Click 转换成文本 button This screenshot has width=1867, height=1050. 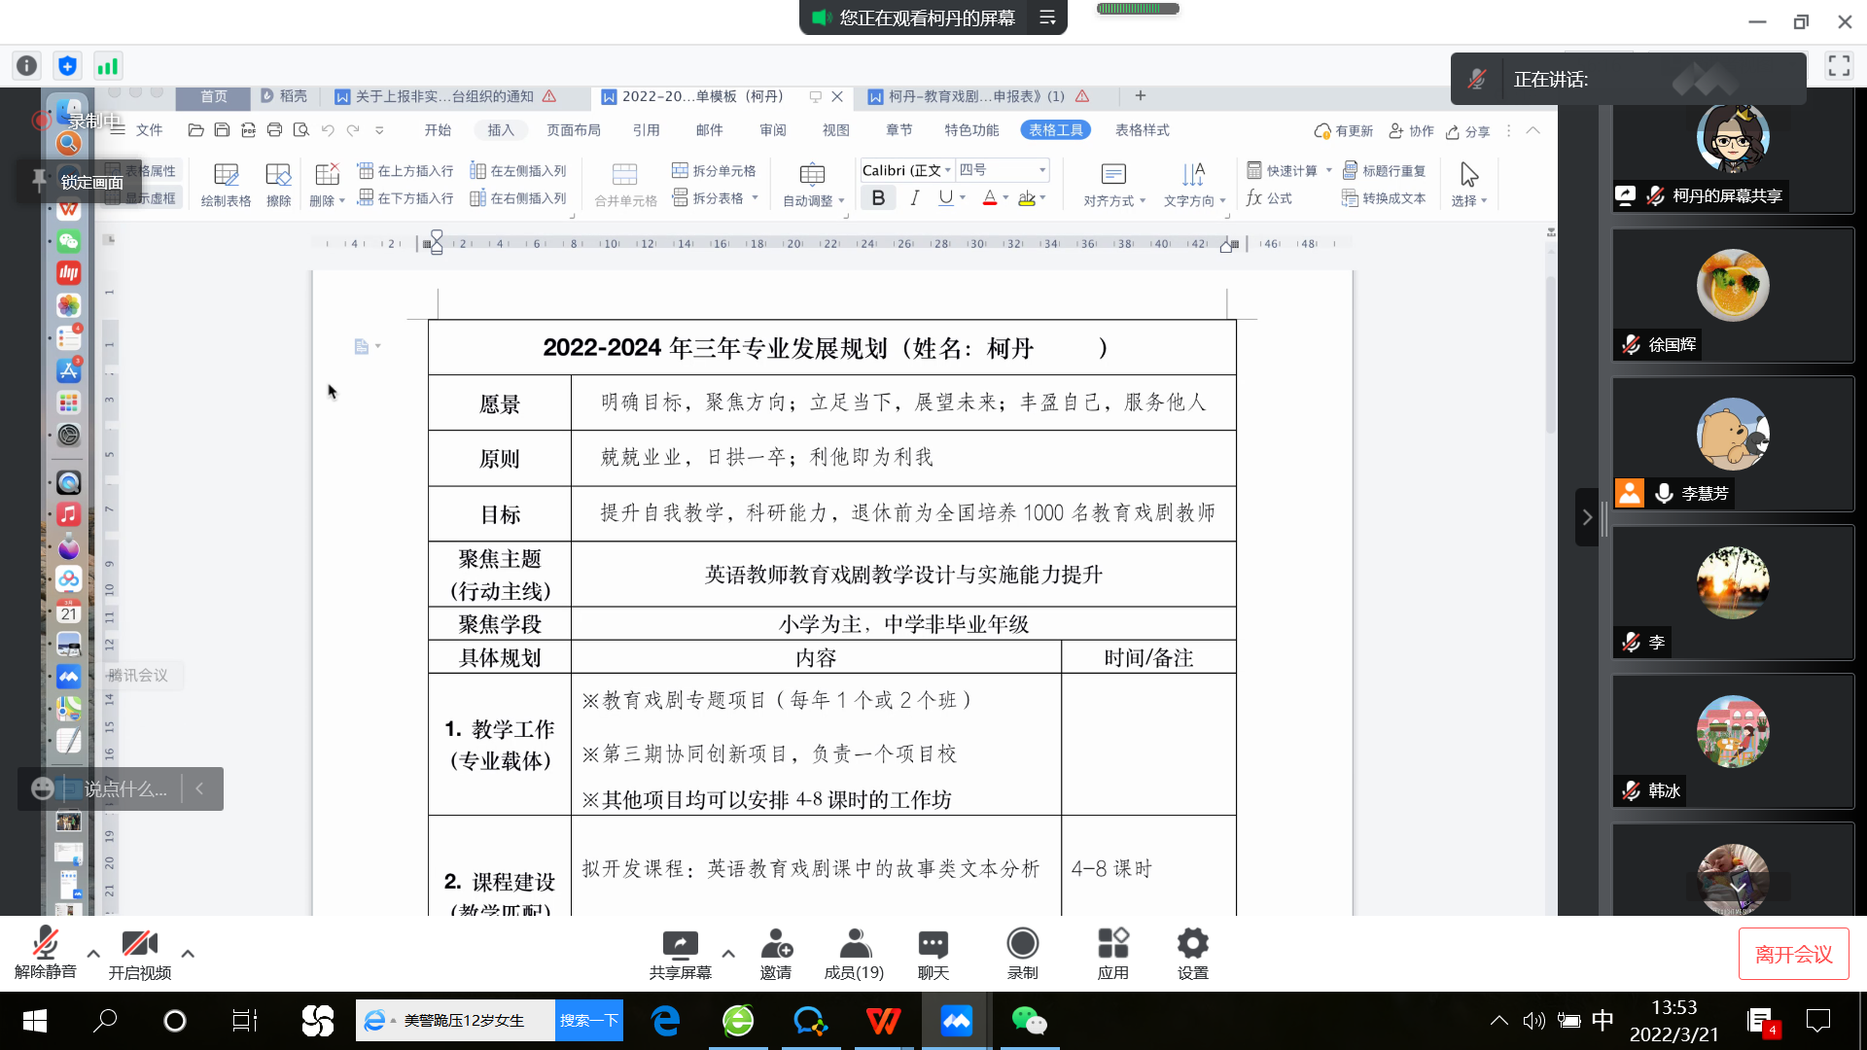[x=1384, y=198]
